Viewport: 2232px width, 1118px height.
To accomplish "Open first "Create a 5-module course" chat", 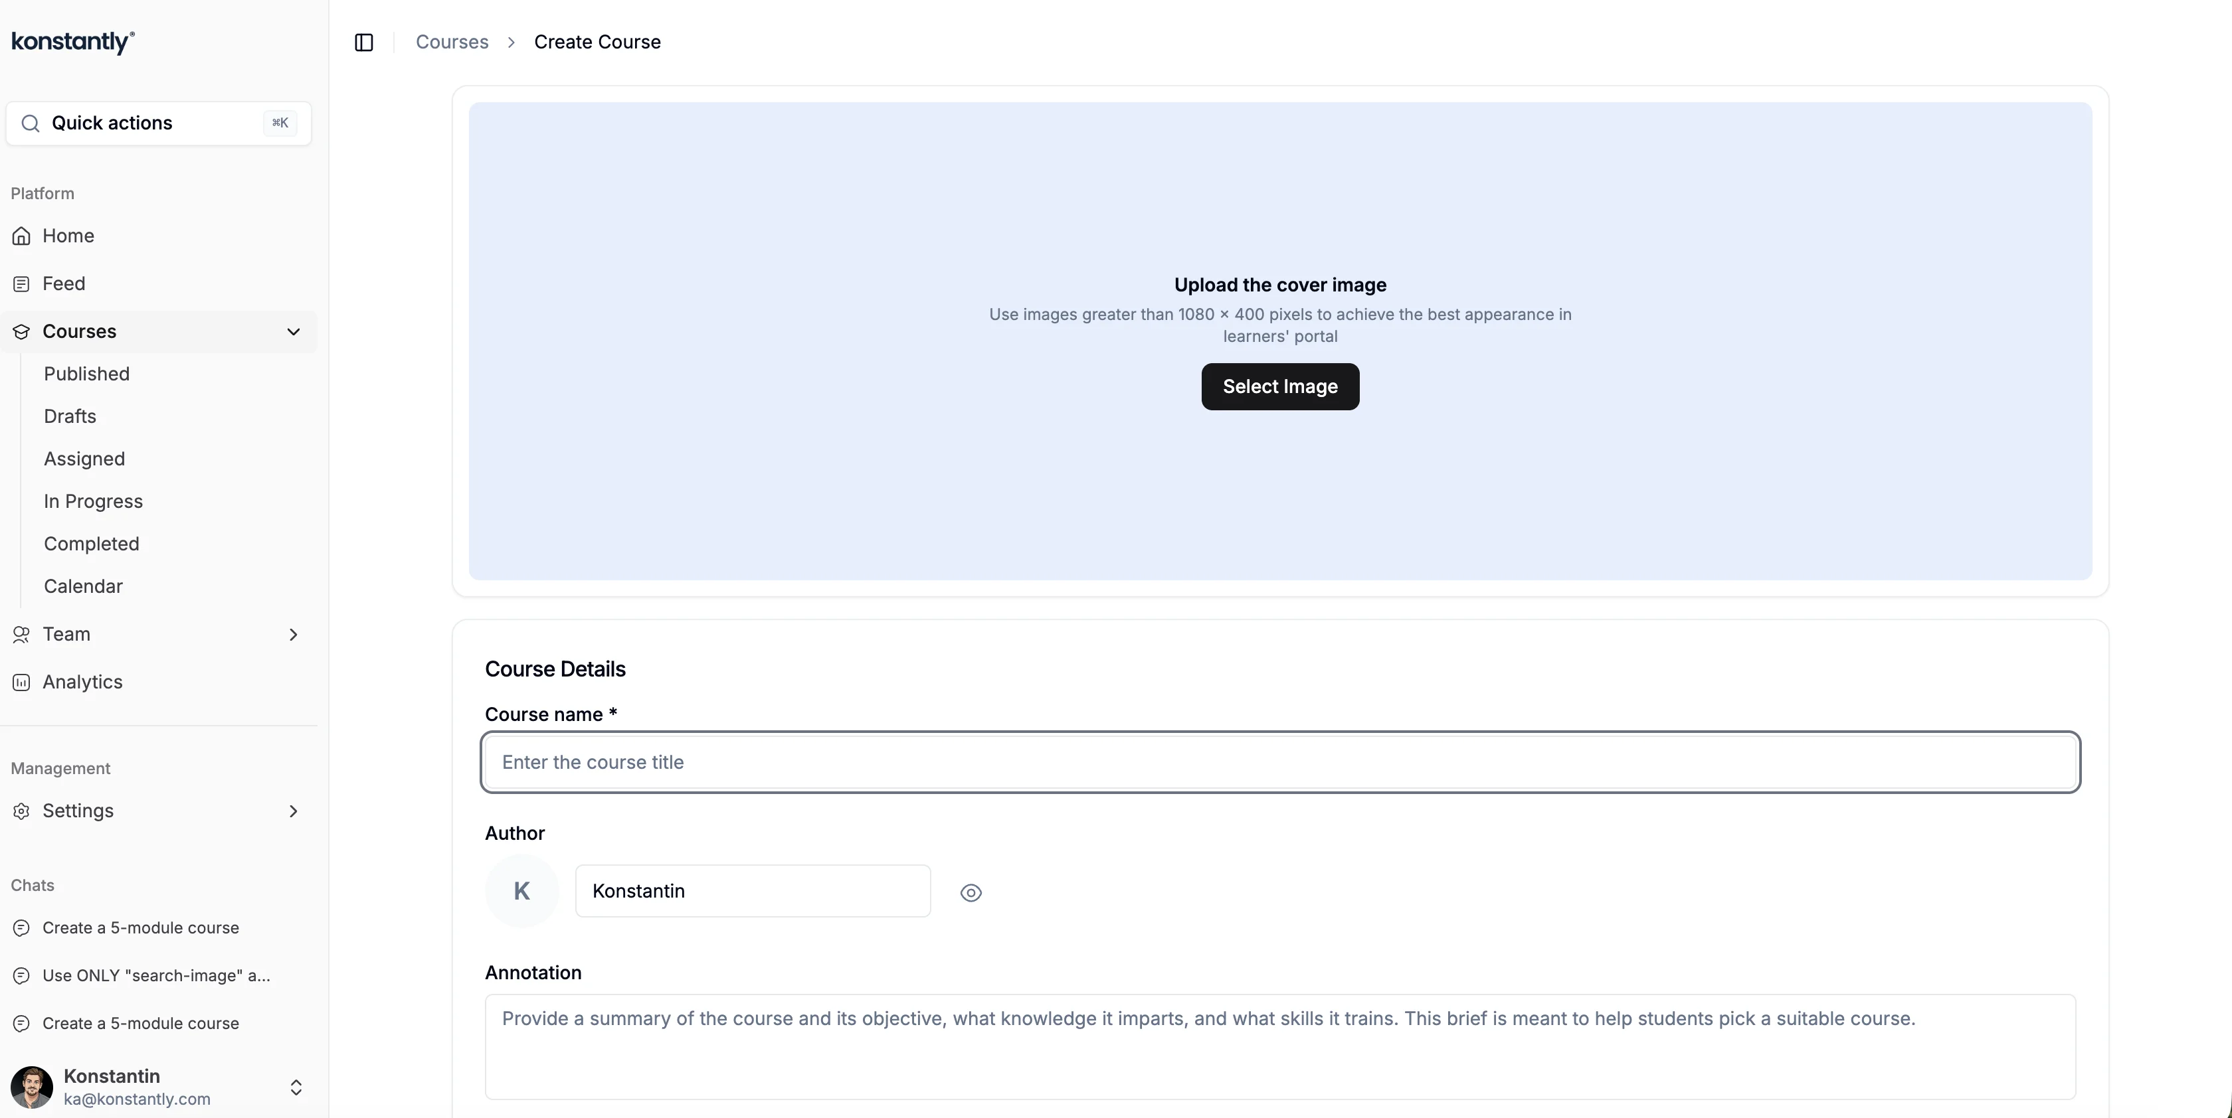I will click(140, 927).
